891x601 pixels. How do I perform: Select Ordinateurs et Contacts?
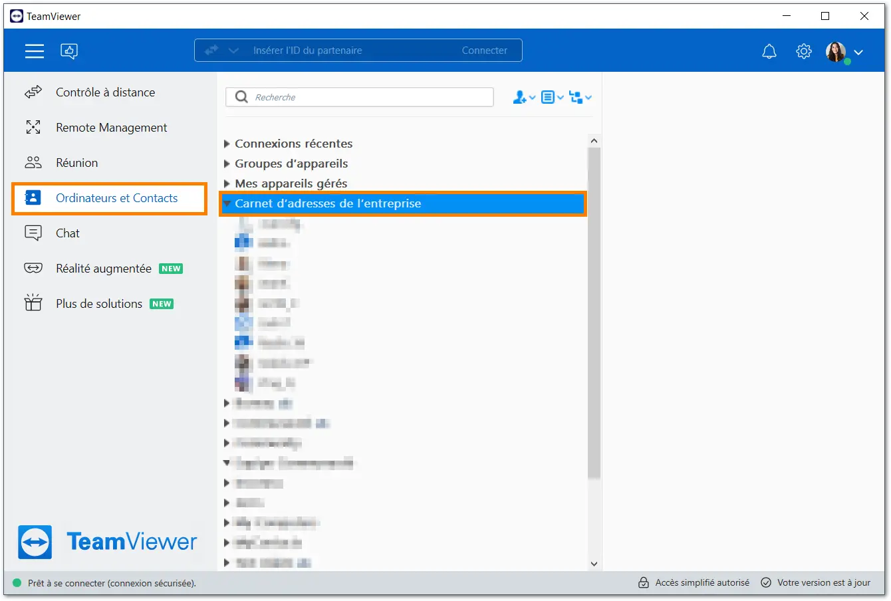(109, 198)
